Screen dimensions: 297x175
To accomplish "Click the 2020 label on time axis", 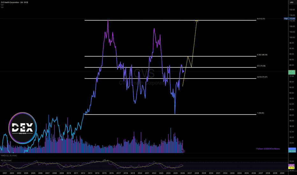I will point(140,173).
